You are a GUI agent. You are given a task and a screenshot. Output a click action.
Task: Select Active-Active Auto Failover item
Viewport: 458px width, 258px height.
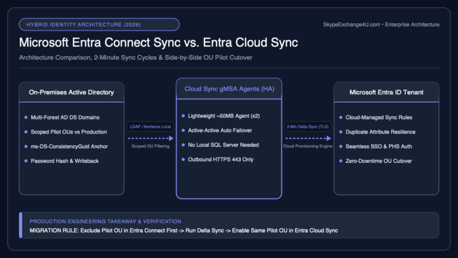[x=219, y=130]
